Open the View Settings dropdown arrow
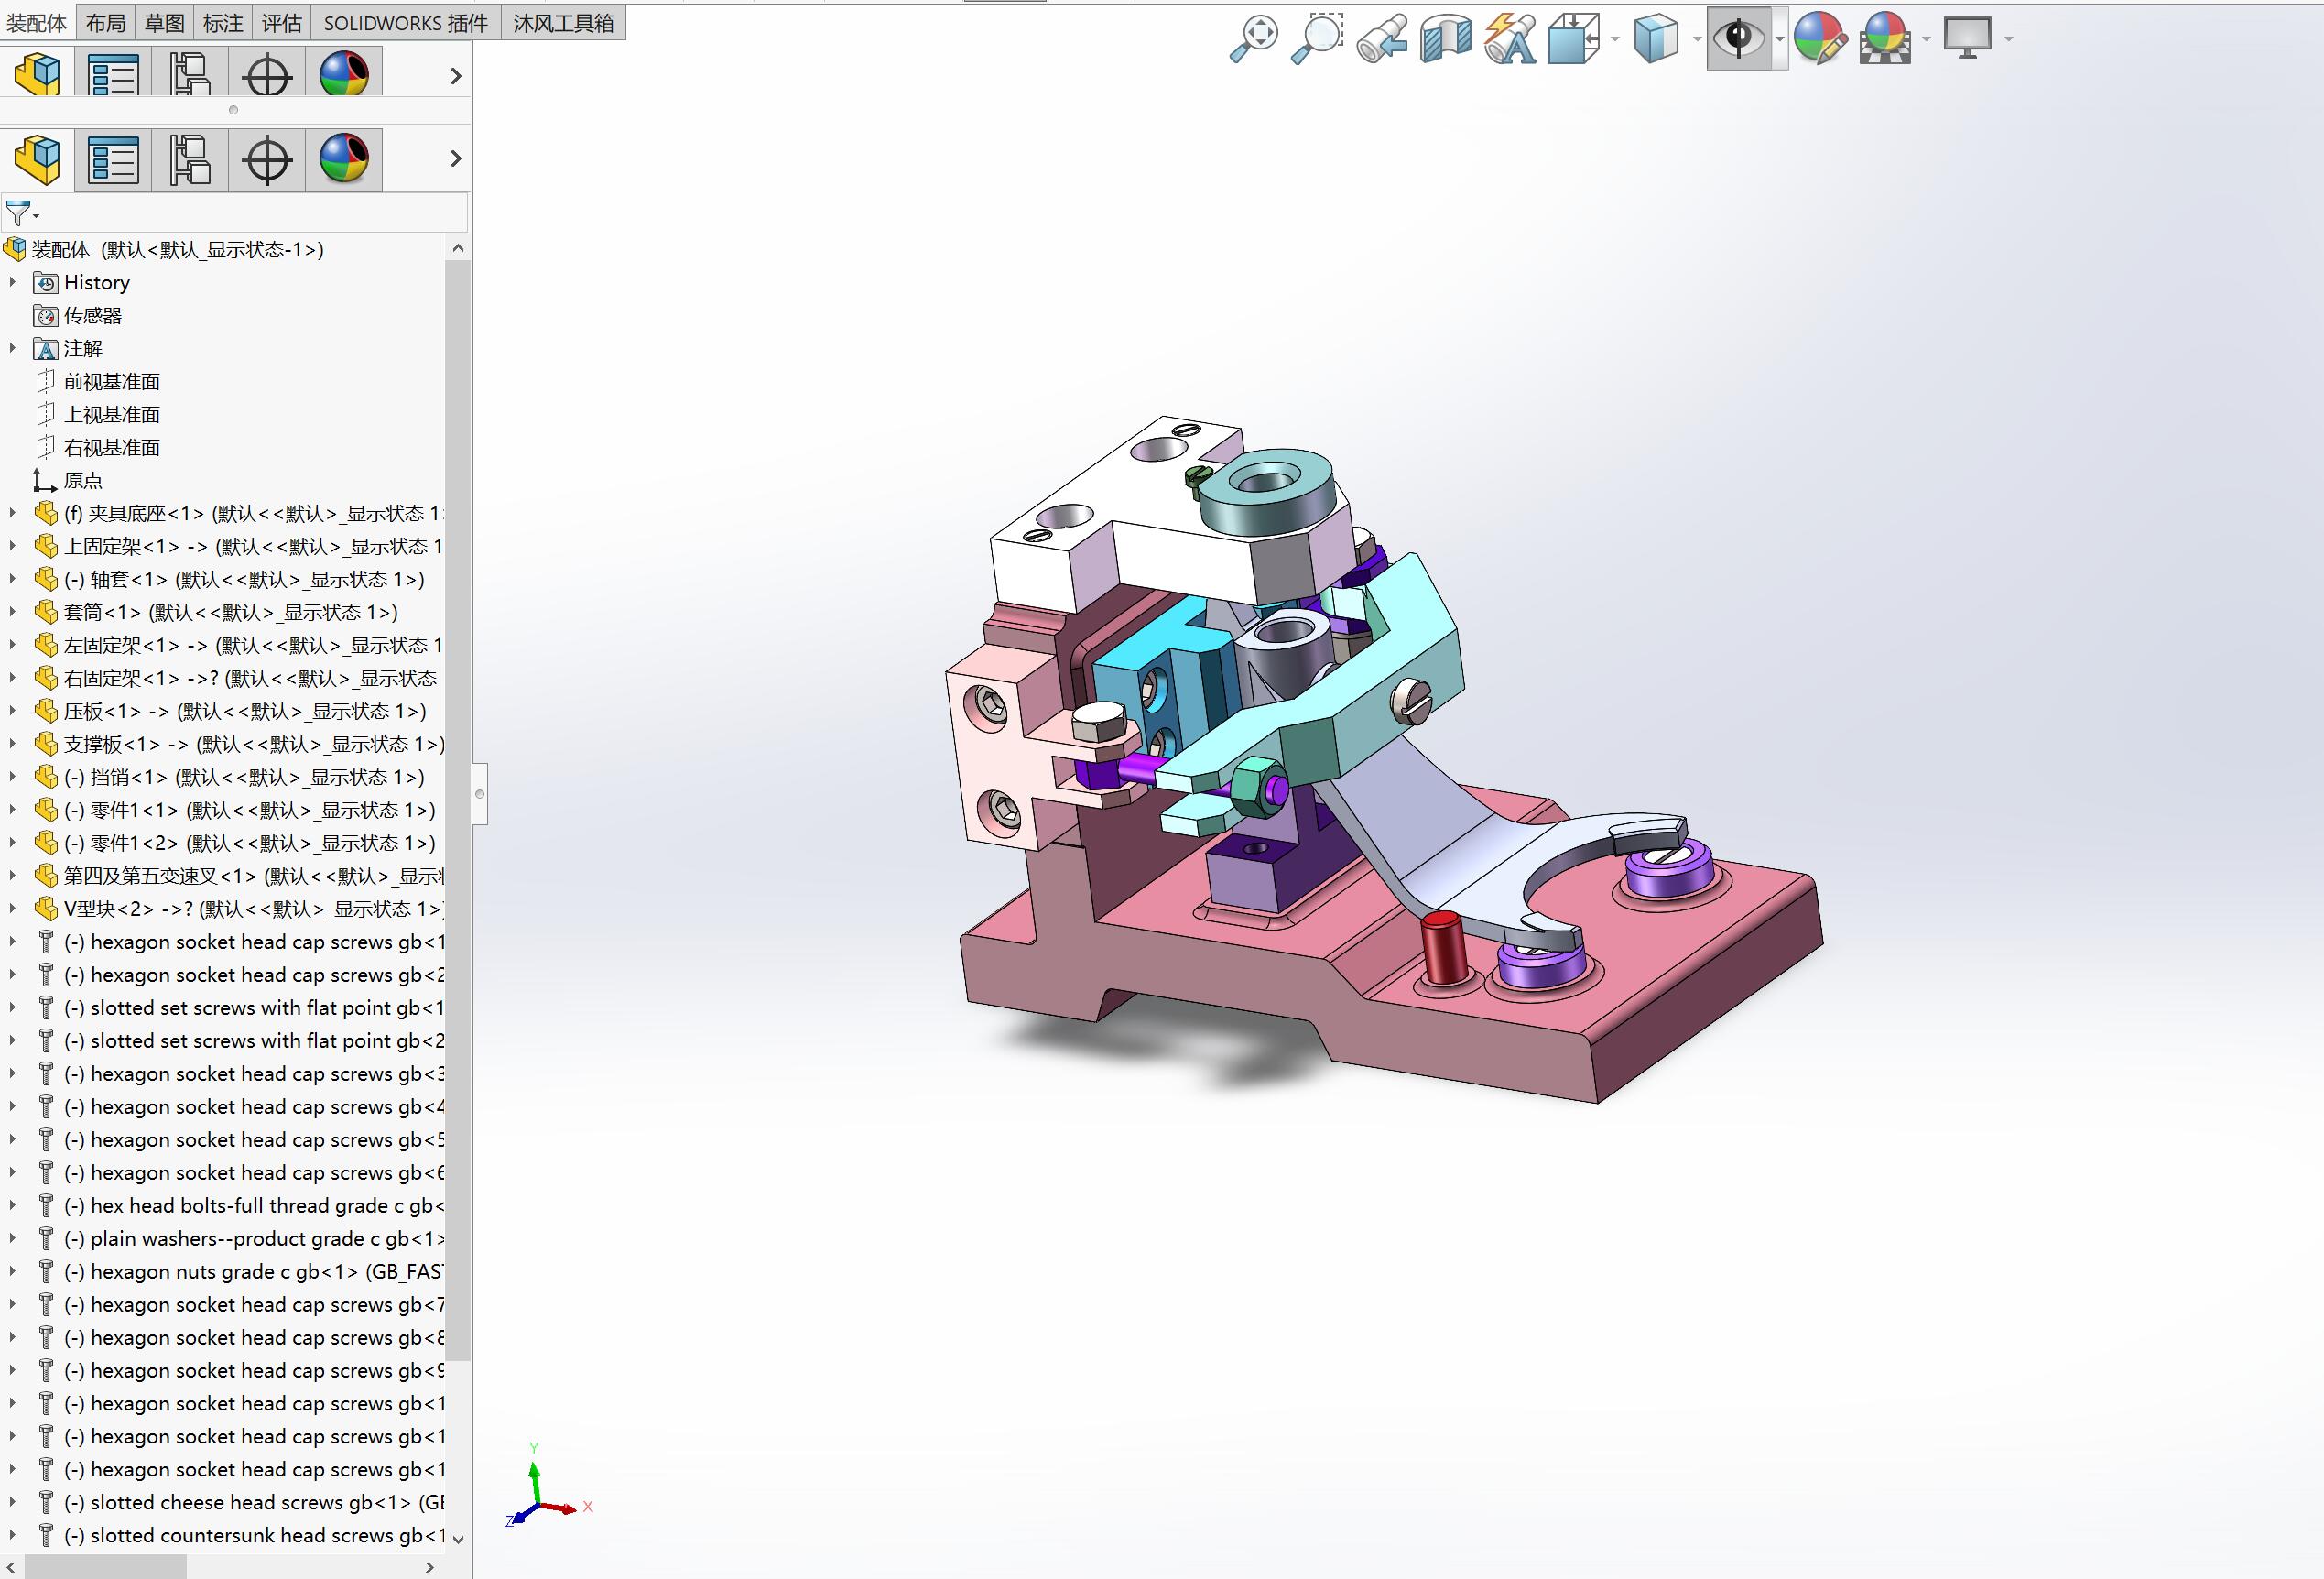 pyautogui.click(x=2008, y=40)
